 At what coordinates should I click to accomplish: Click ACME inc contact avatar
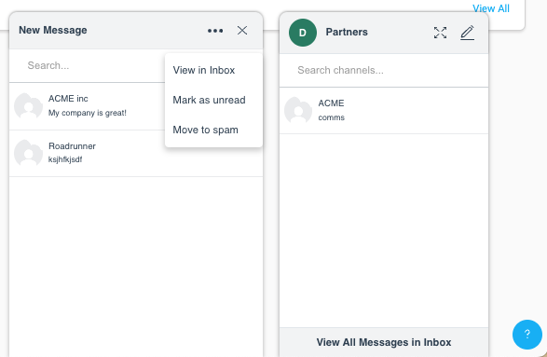[x=28, y=106]
